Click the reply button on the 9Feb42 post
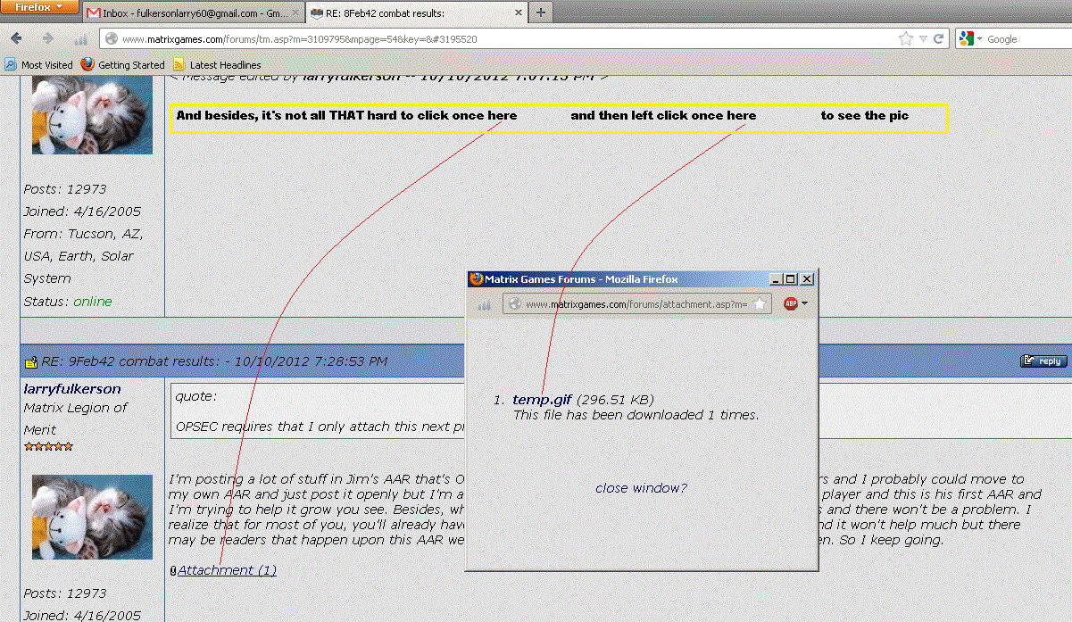 [x=1043, y=361]
